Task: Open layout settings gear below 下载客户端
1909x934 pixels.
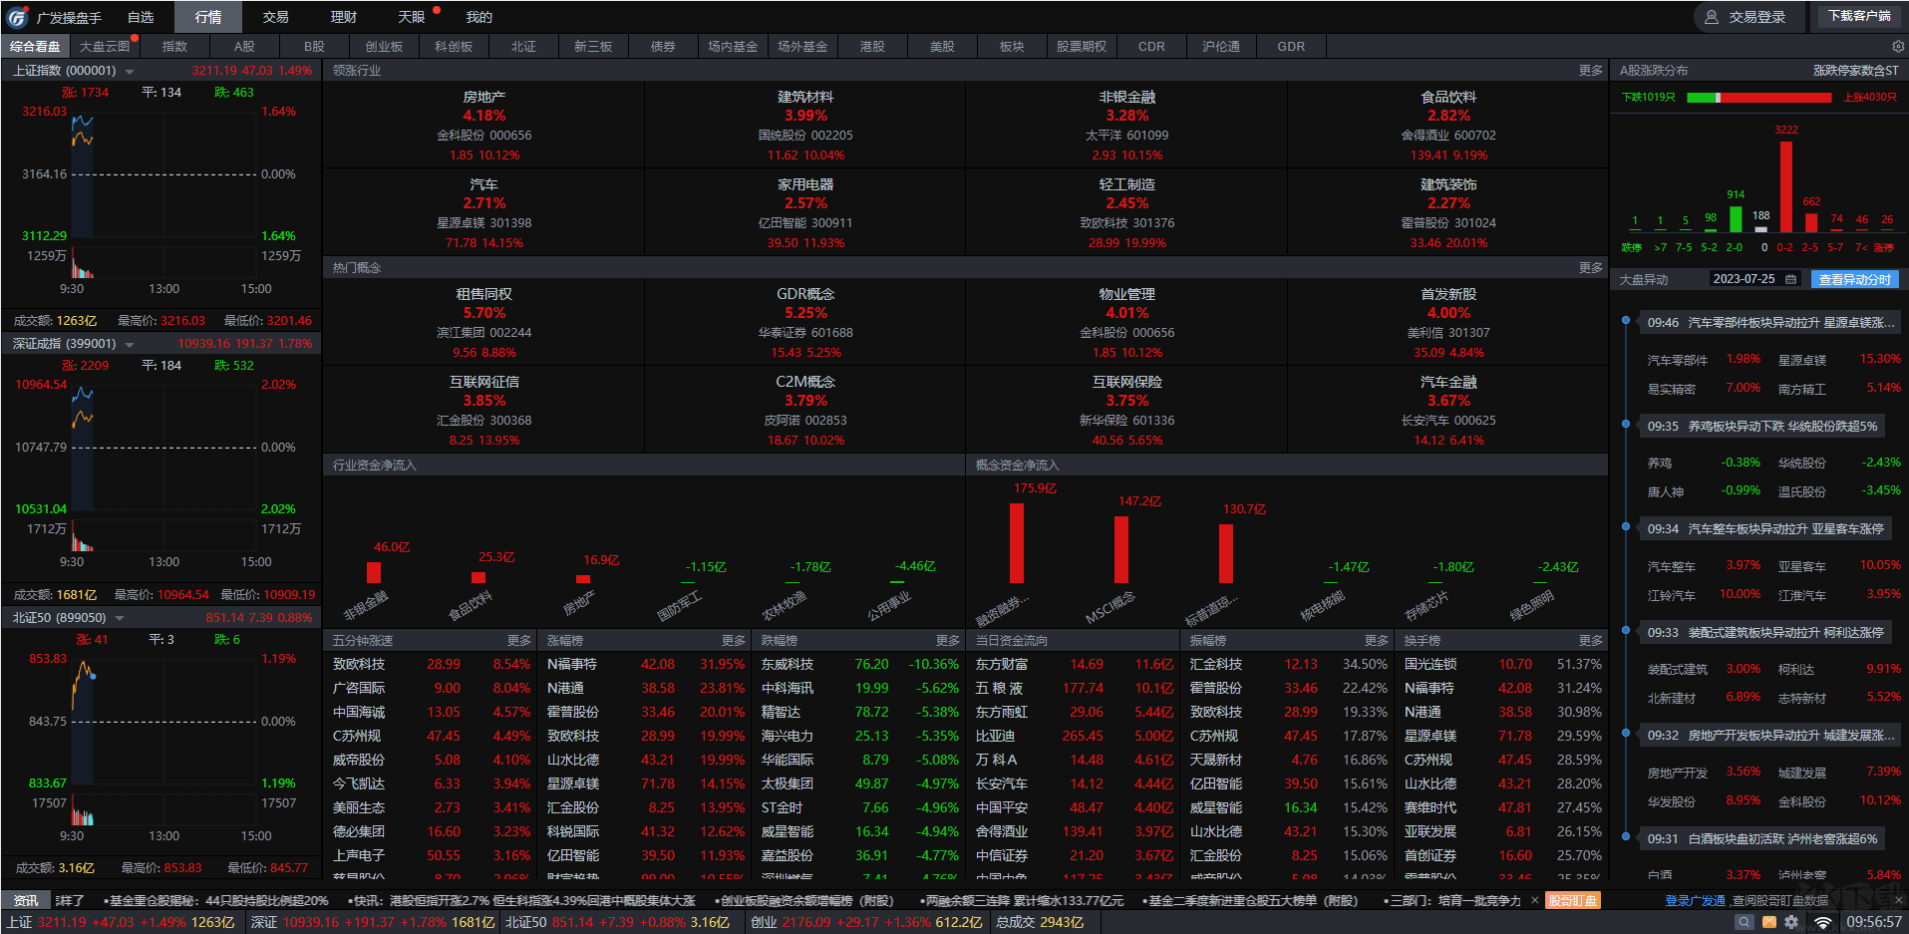Action: pyautogui.click(x=1898, y=47)
